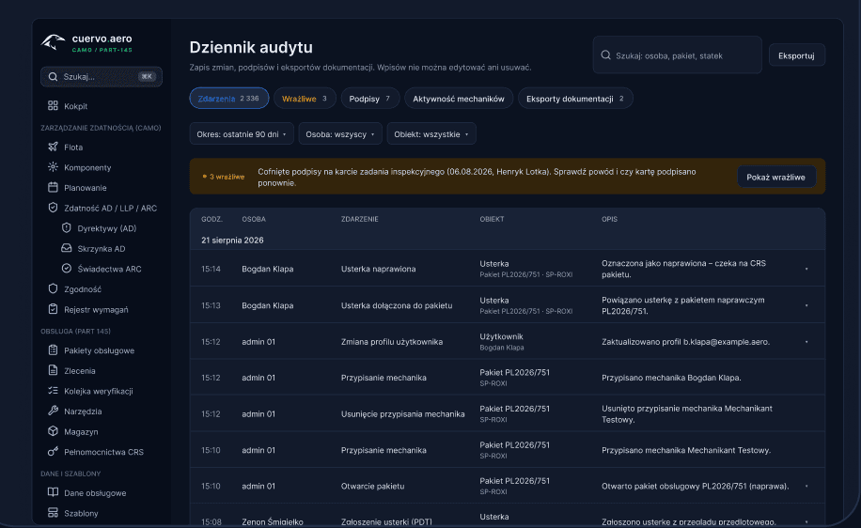The height and width of the screenshot is (528, 861).
Task: Click the magnifier icon in audit search
Action: (x=605, y=54)
